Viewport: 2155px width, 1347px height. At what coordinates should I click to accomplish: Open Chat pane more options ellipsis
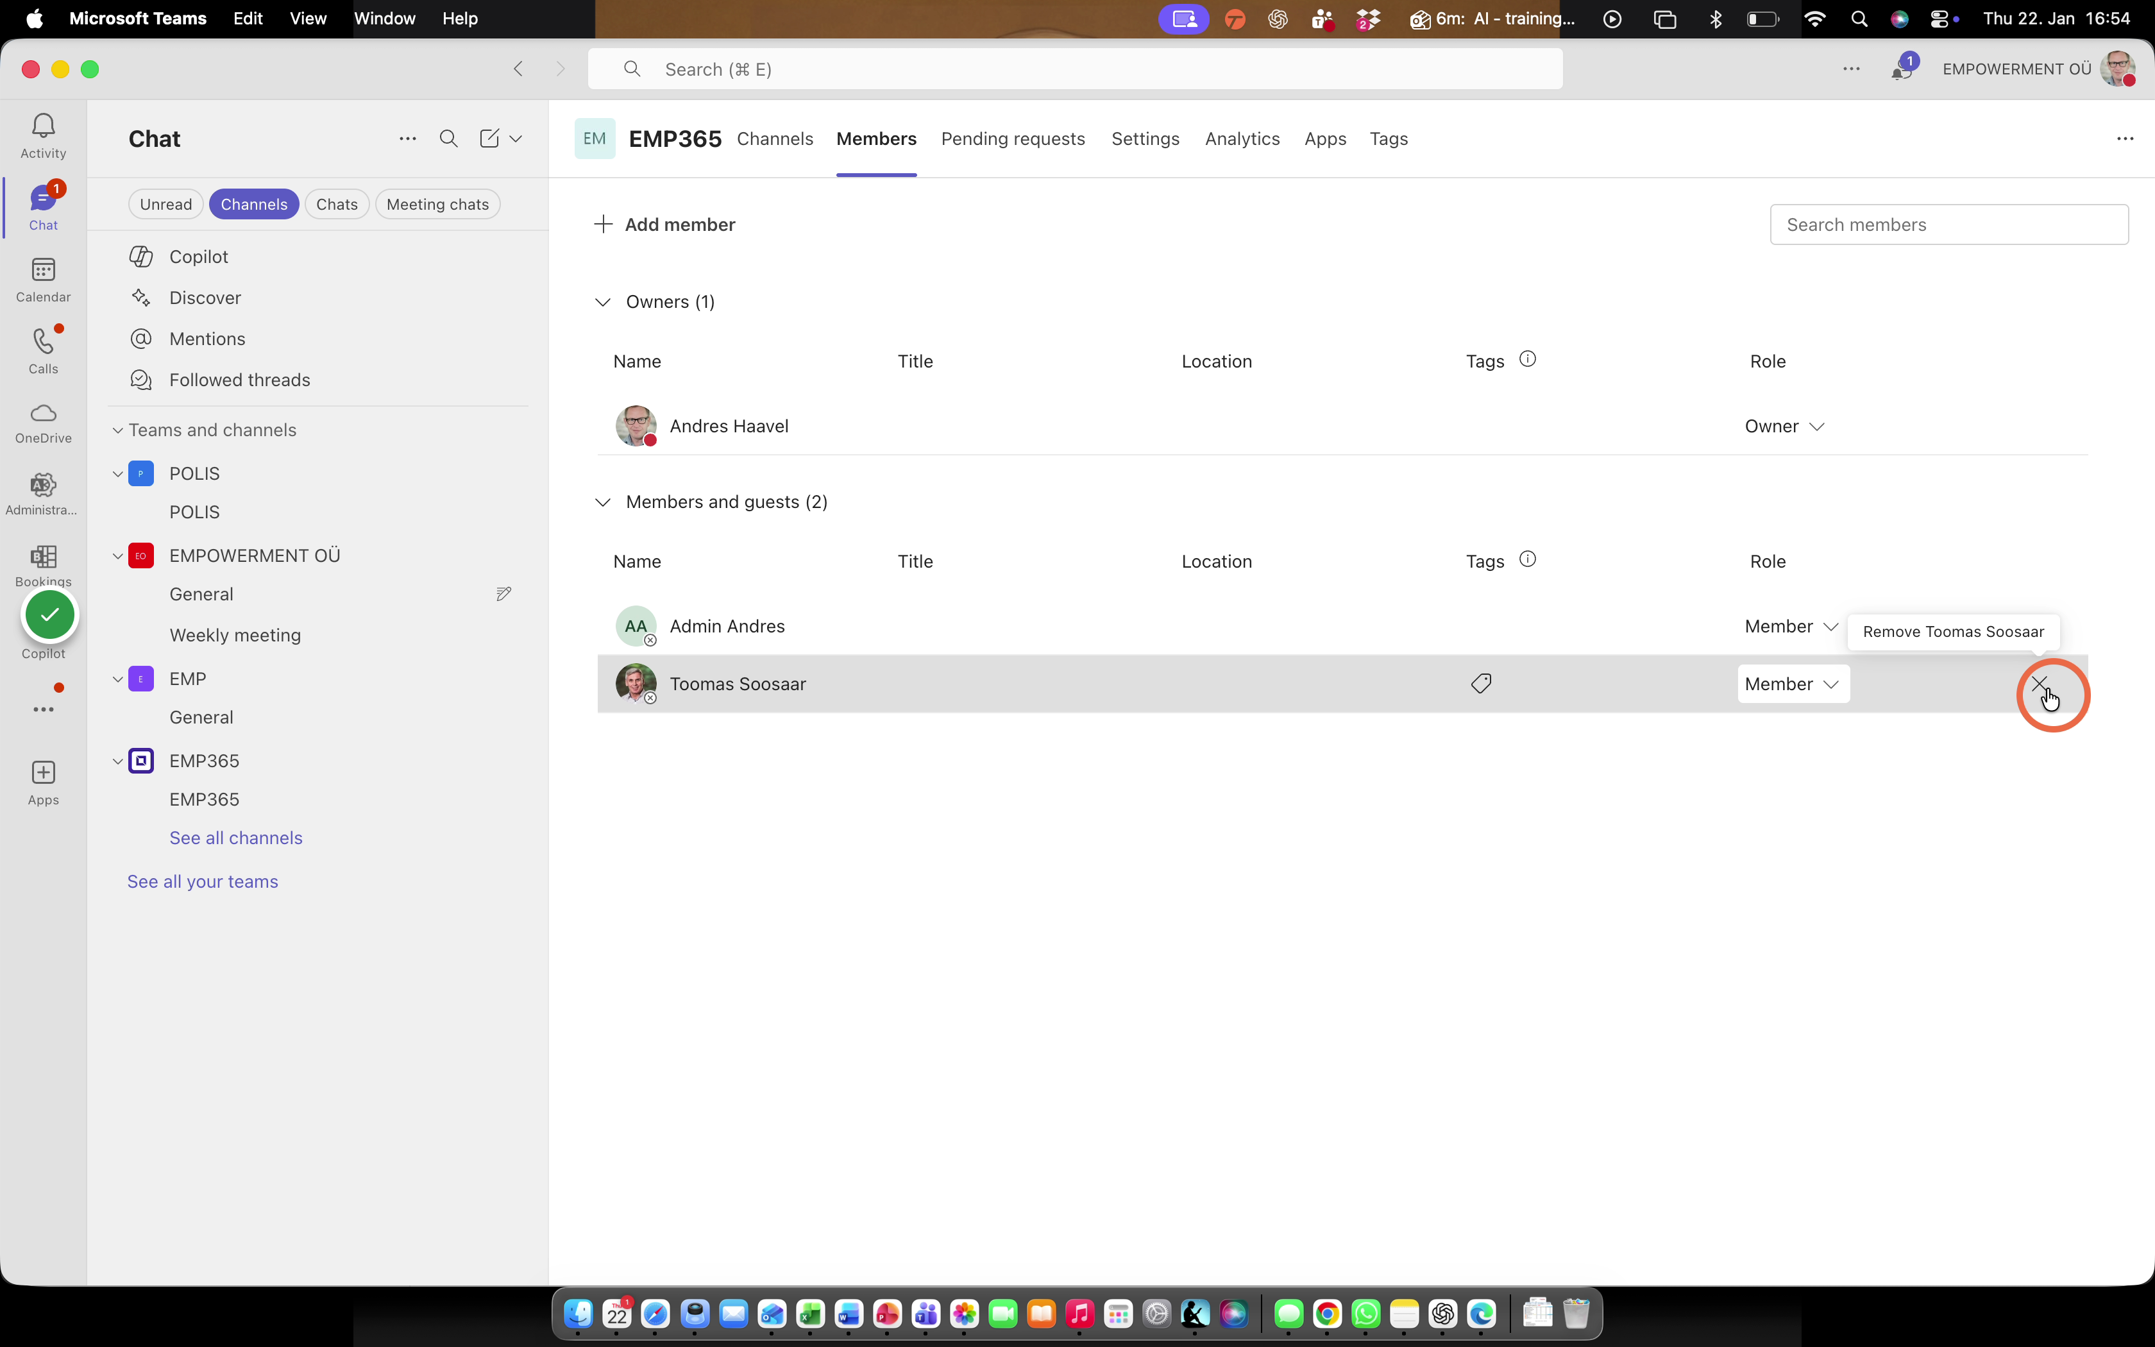coord(407,138)
